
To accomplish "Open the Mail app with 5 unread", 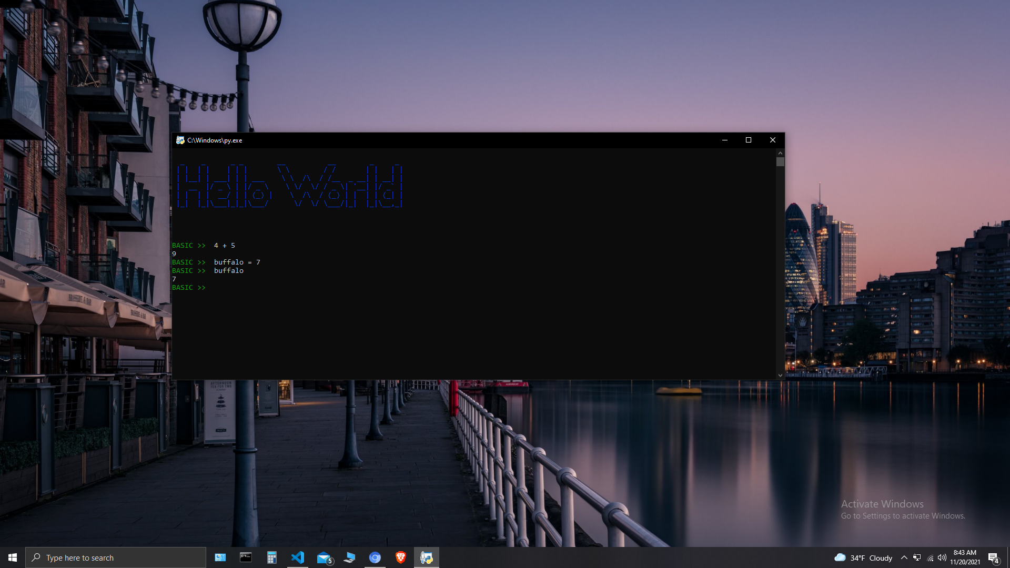I will 324,557.
